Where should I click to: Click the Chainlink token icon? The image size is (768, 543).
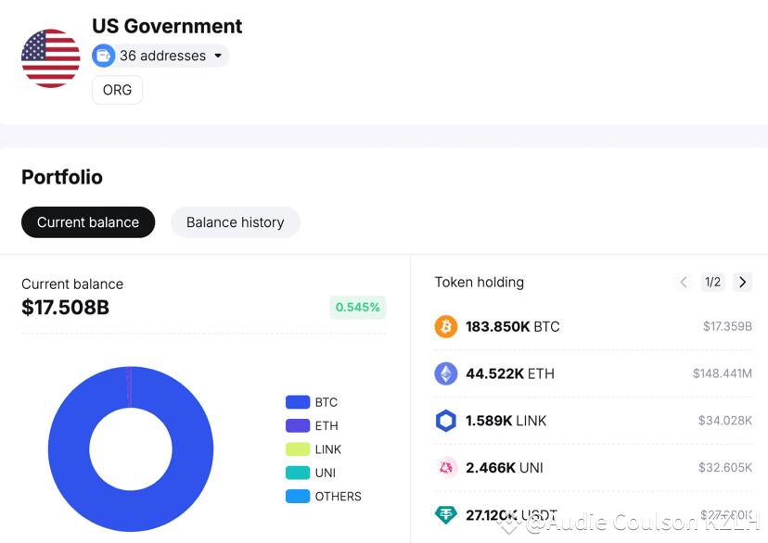coord(446,420)
